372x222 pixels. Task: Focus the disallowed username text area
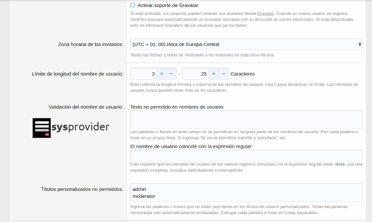click(x=246, y=120)
